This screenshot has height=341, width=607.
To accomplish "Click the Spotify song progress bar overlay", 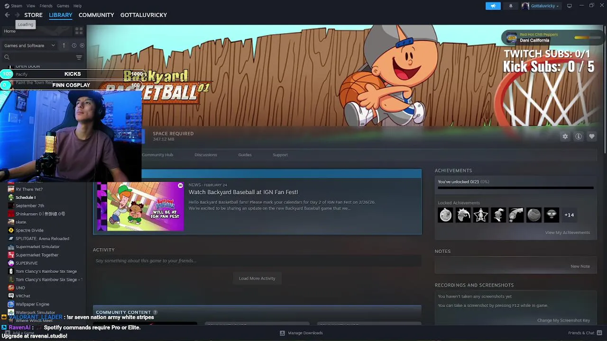I will point(588,37).
